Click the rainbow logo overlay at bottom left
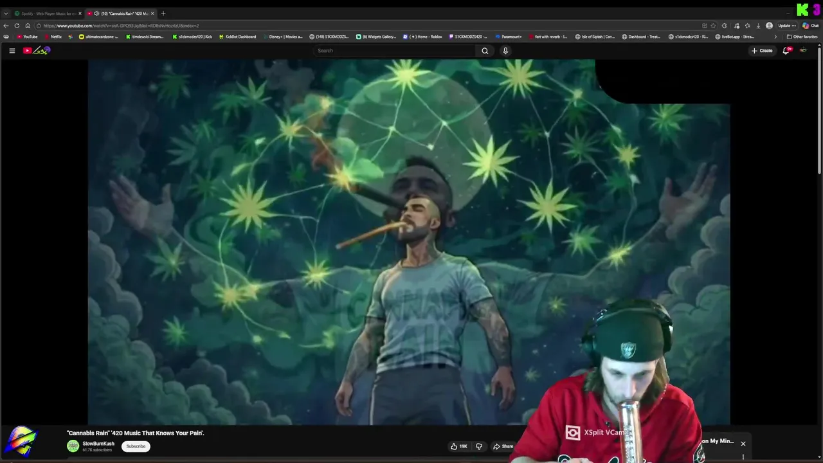The width and height of the screenshot is (823, 463). (x=21, y=442)
